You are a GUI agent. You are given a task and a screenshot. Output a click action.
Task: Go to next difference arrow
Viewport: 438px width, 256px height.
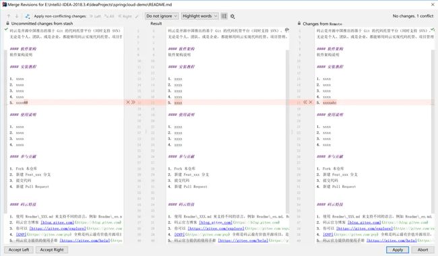click(17, 16)
